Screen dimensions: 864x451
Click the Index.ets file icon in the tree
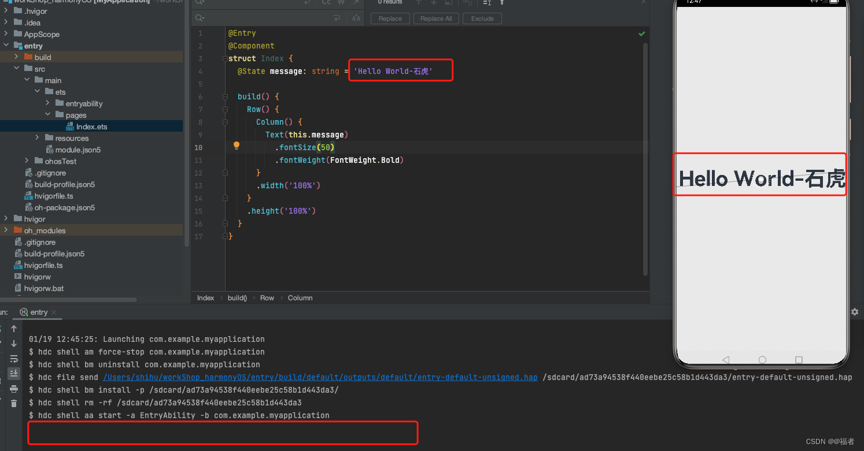[70, 126]
